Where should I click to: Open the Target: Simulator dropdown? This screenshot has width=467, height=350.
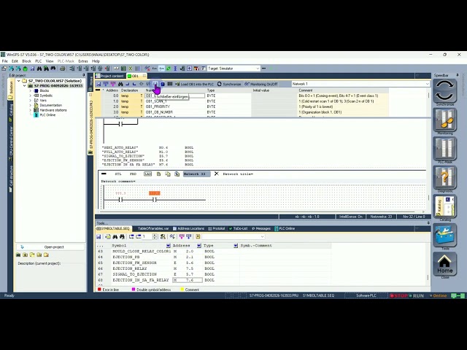click(x=233, y=69)
